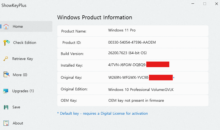Viewport: 220px width, 130px height.
Task: Maximize the ShowKeyPlus window
Action: (205, 4)
